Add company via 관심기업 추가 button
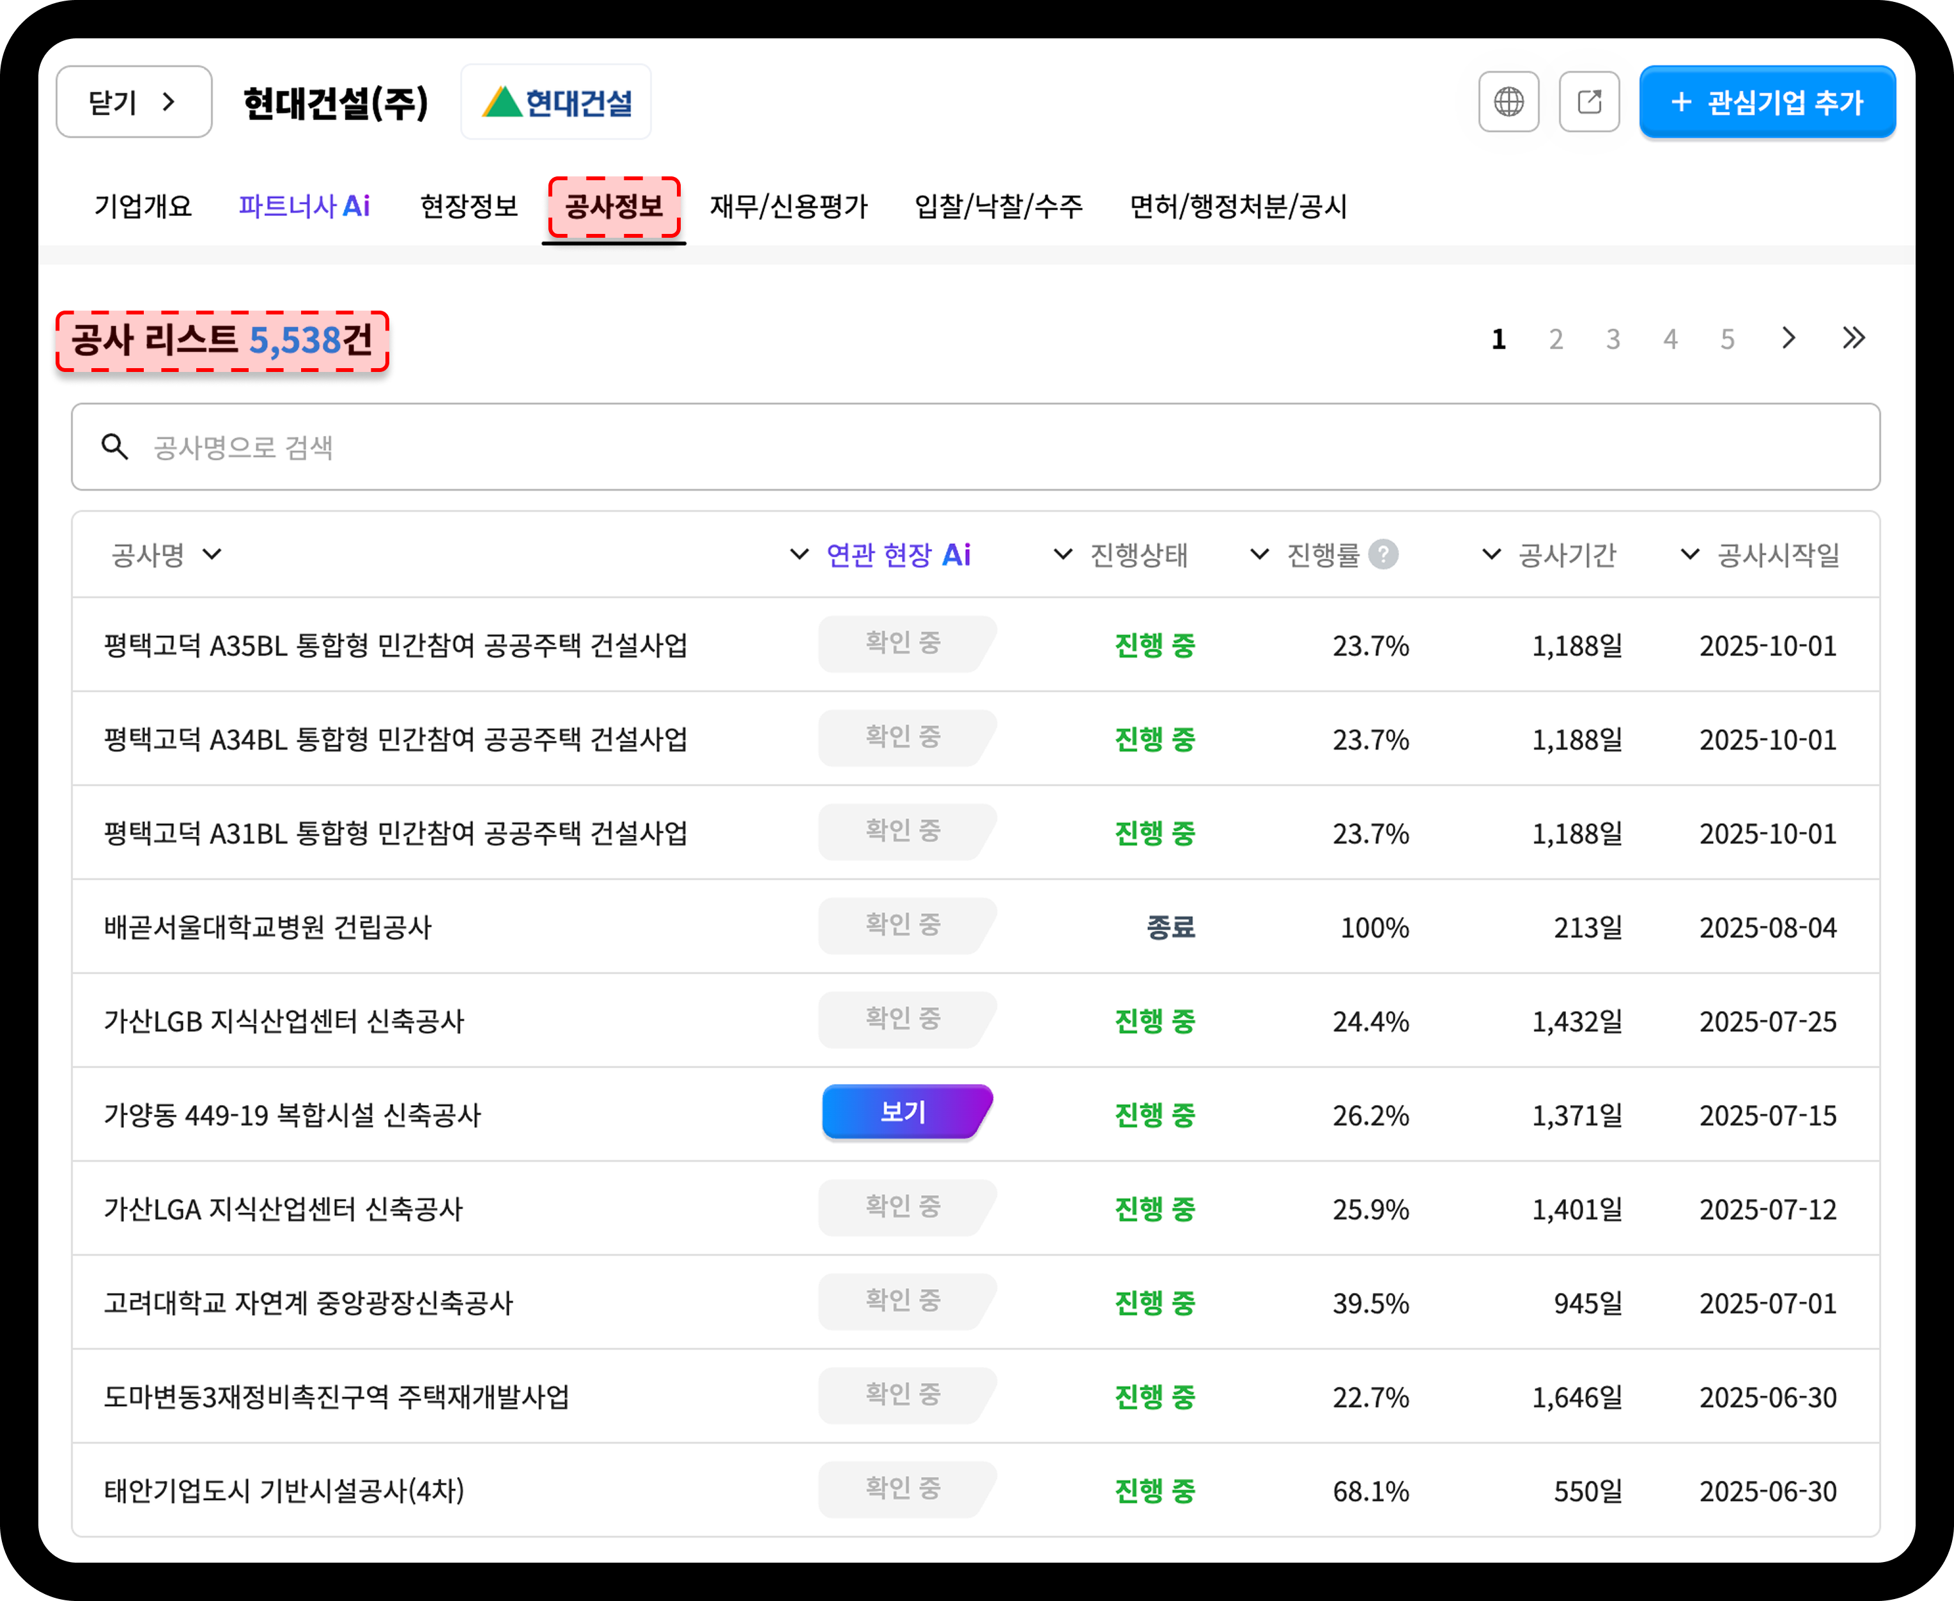The image size is (1954, 1601). (x=1767, y=102)
